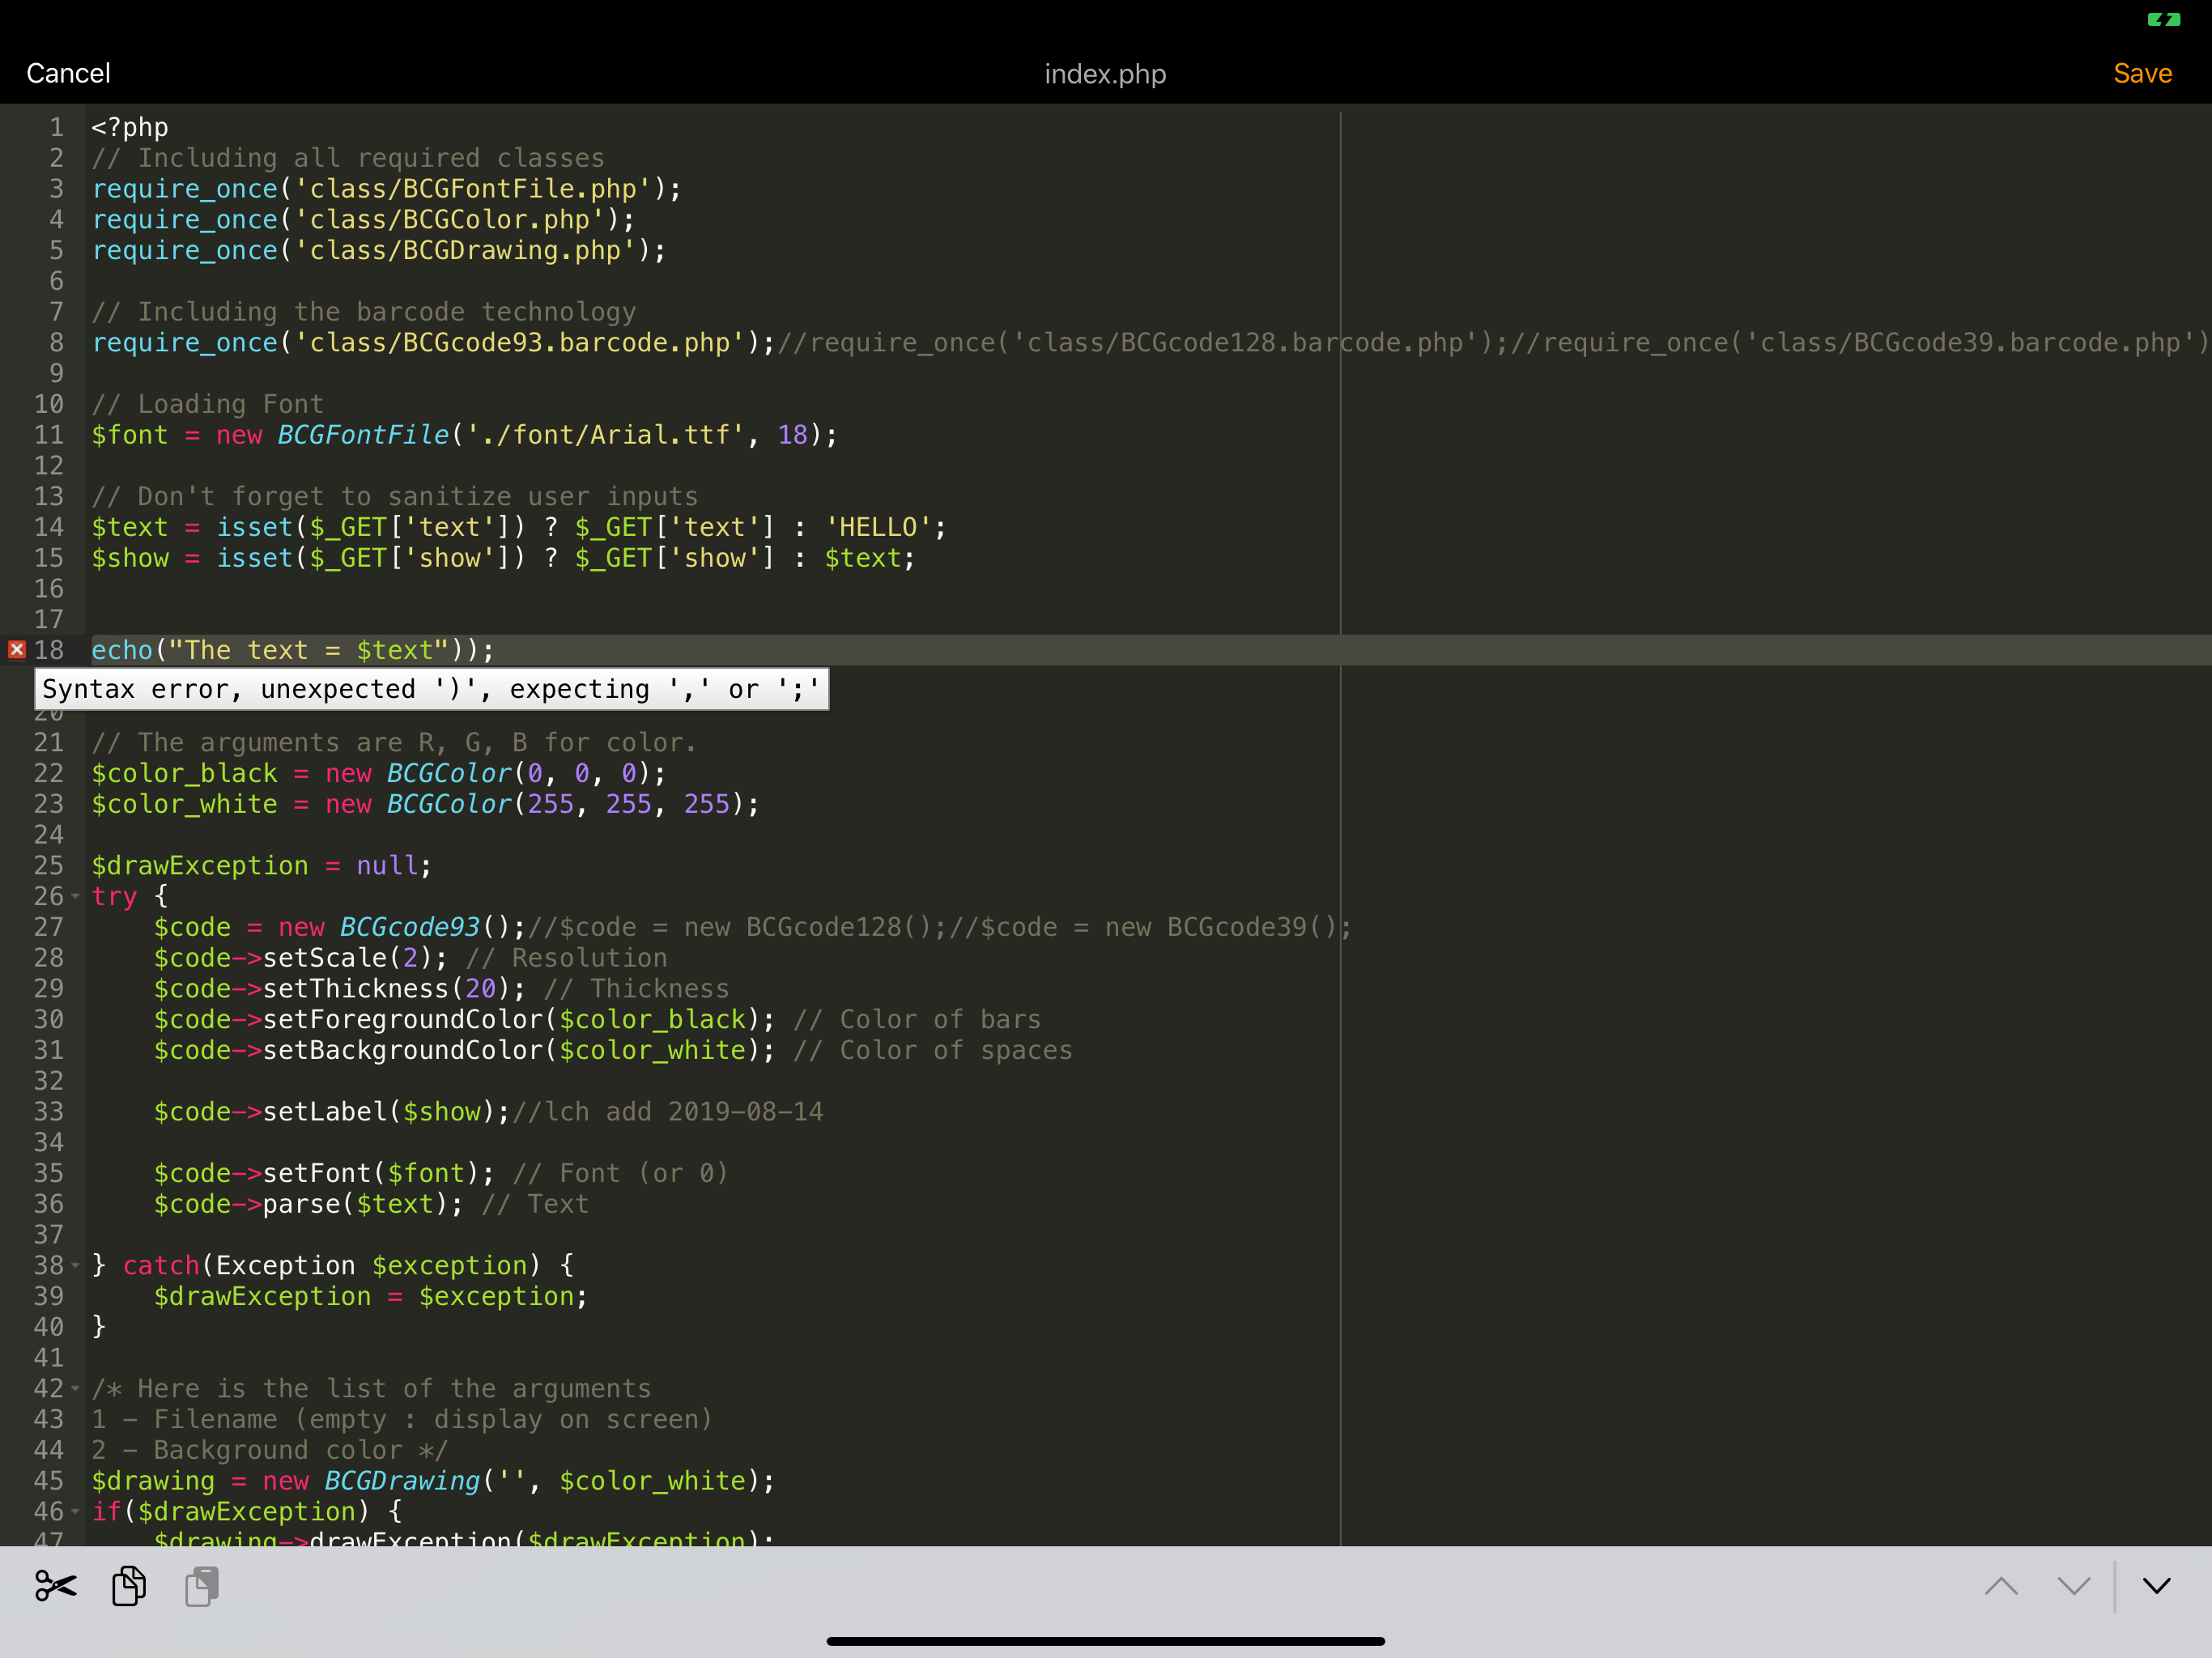Tap the paste clipboard icon

click(202, 1585)
